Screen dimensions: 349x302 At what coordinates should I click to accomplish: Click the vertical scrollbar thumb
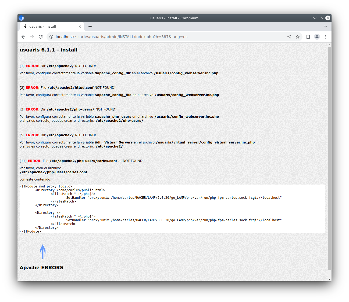click(330, 158)
